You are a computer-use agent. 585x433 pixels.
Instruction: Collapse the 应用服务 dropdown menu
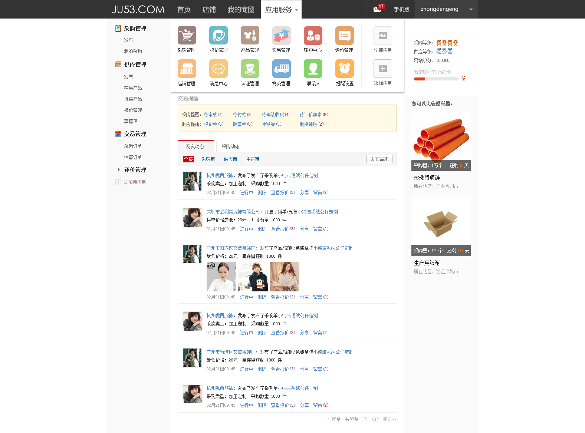(281, 10)
